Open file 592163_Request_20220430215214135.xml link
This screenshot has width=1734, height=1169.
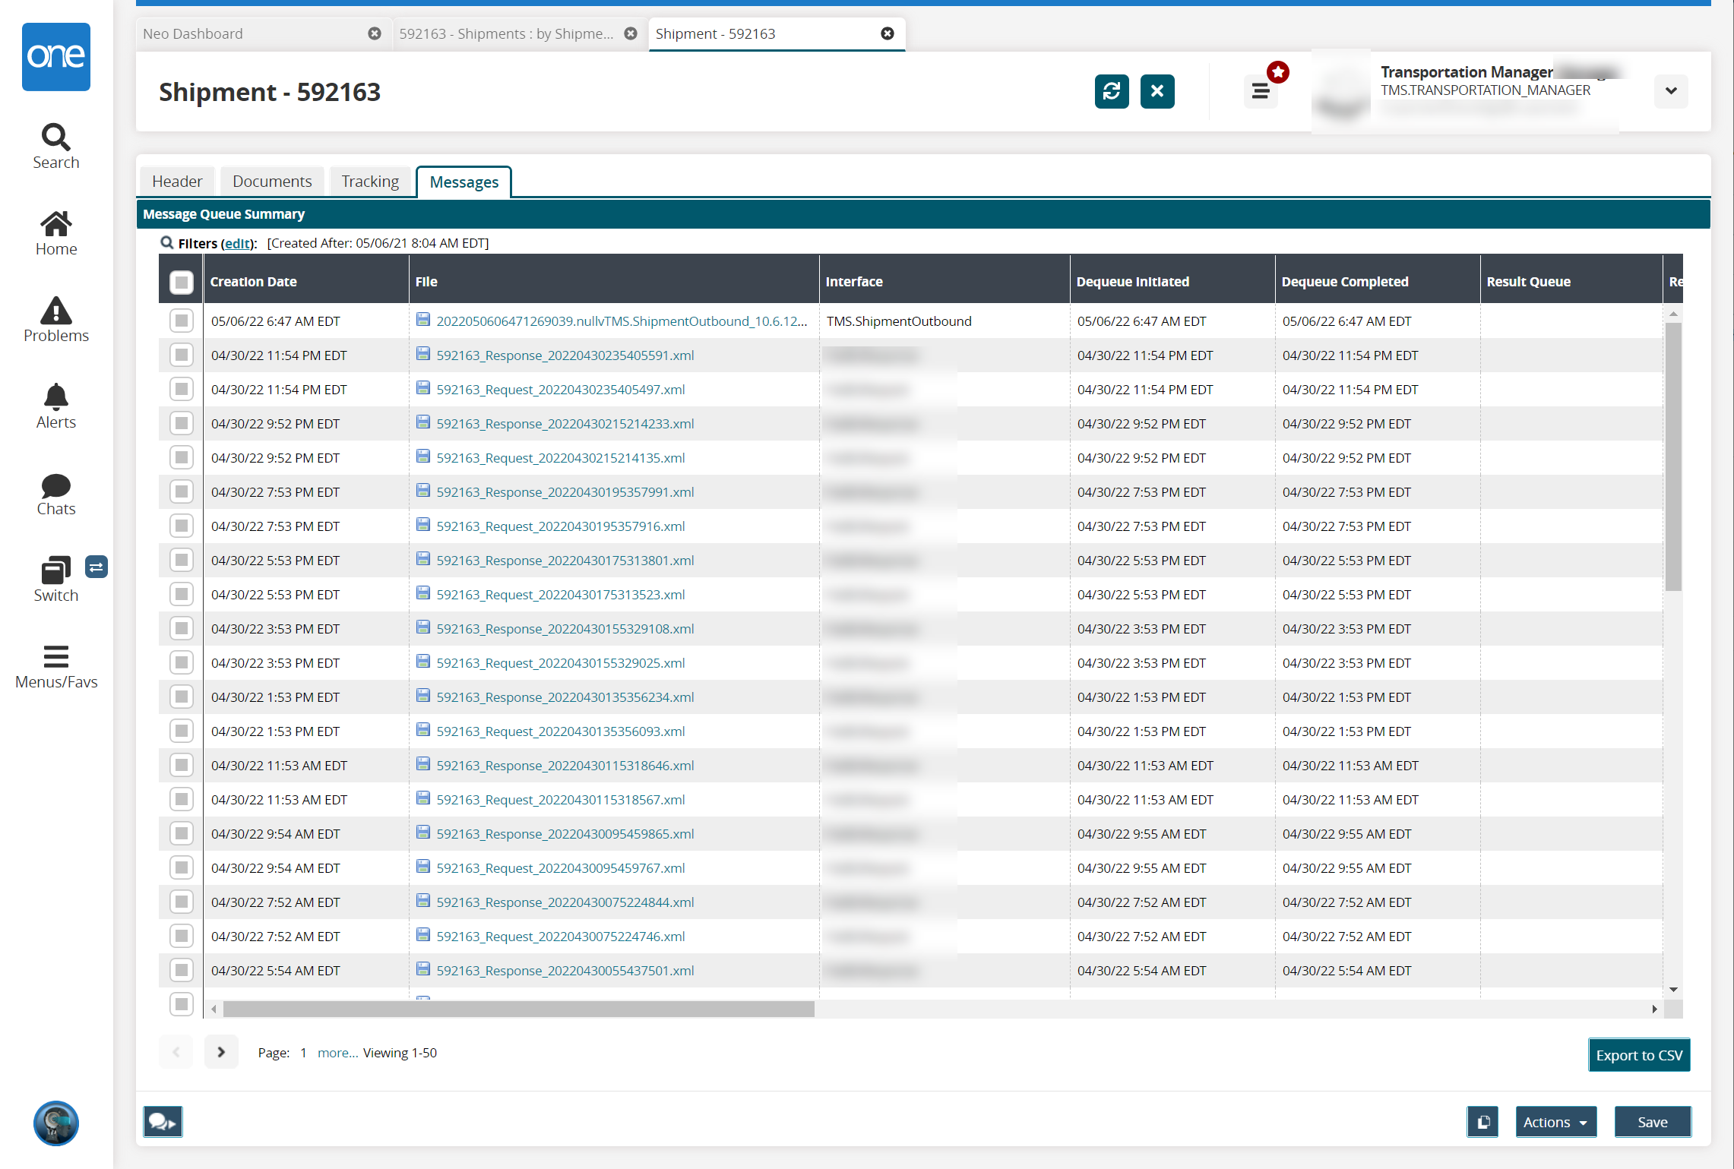pos(561,458)
